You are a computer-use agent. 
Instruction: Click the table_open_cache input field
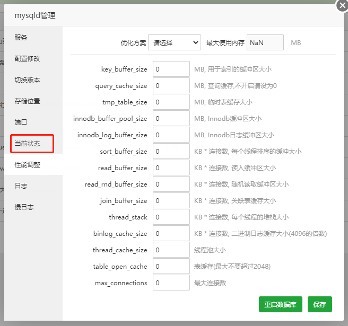click(x=171, y=266)
